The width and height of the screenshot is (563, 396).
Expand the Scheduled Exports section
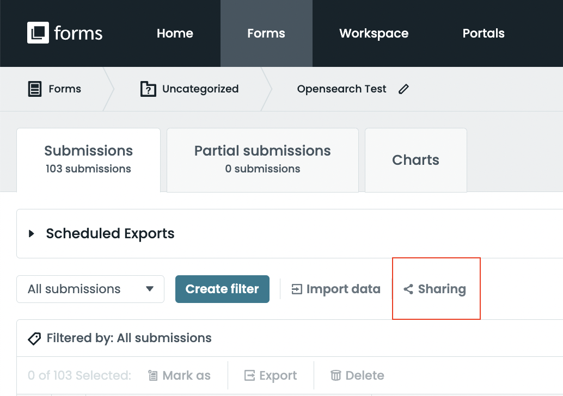(32, 234)
